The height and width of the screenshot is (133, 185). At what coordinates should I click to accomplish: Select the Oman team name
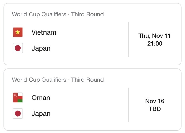click(x=41, y=98)
